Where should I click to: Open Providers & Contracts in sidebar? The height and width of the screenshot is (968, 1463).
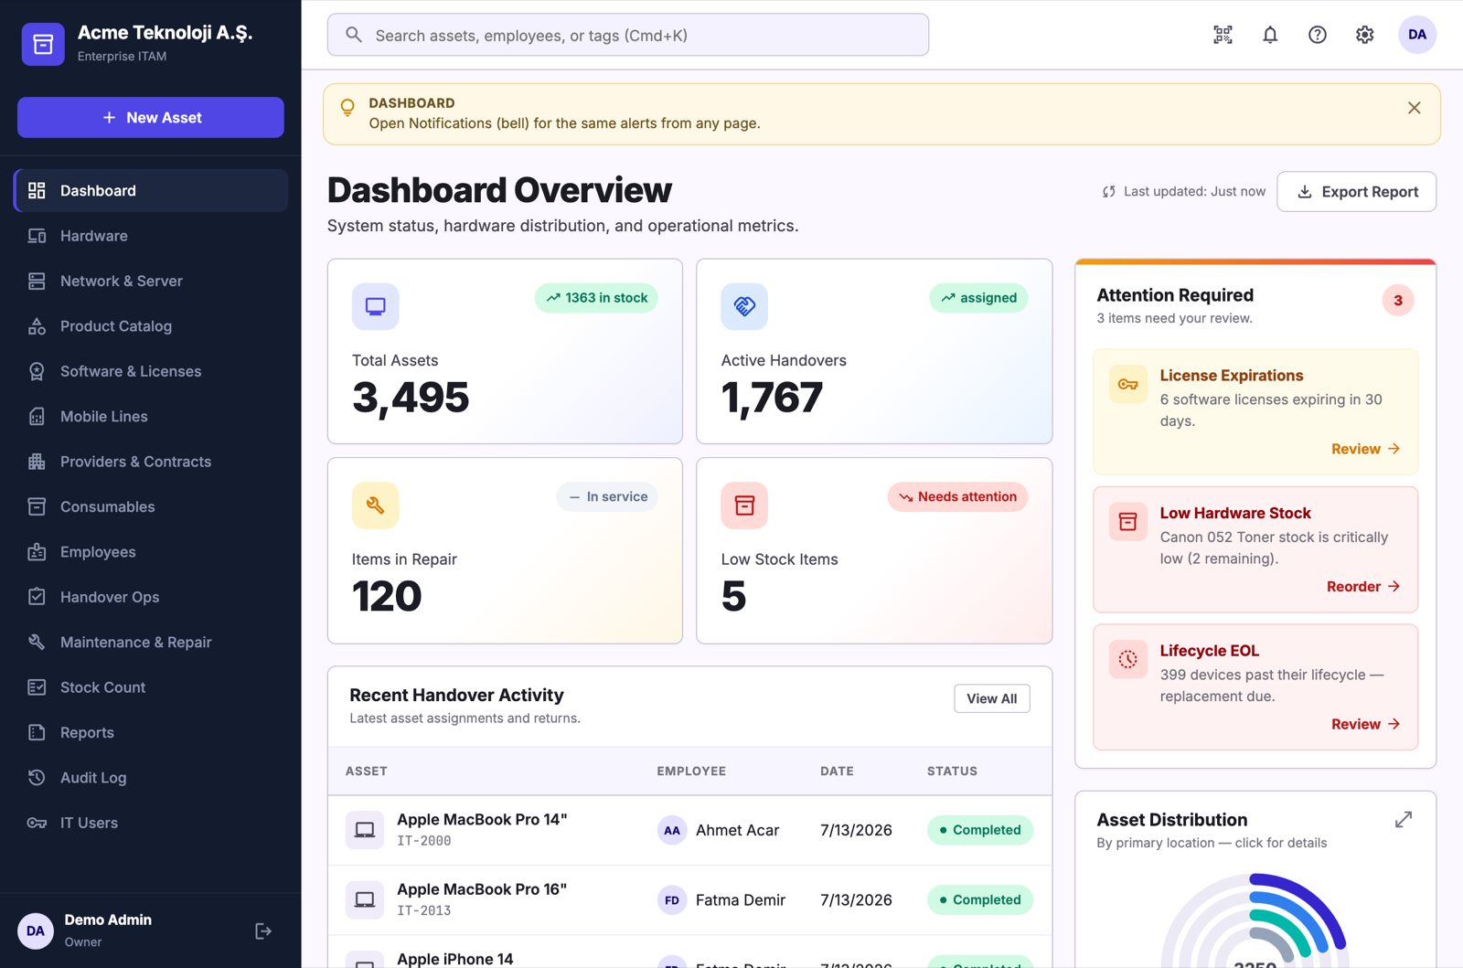(x=151, y=462)
